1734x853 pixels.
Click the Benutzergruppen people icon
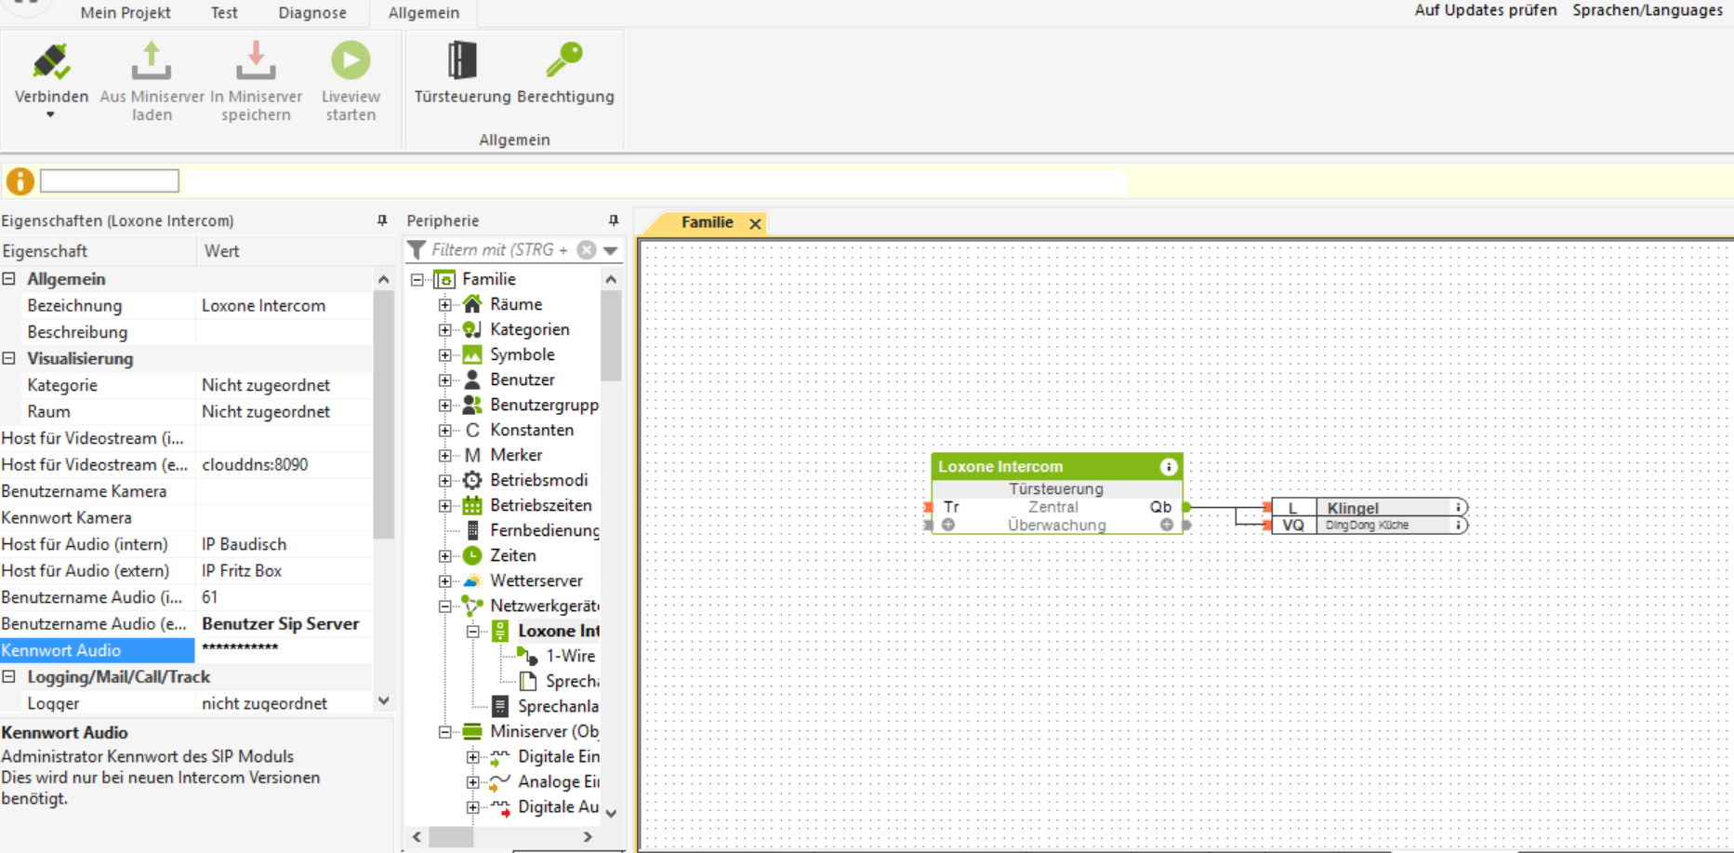pos(472,405)
